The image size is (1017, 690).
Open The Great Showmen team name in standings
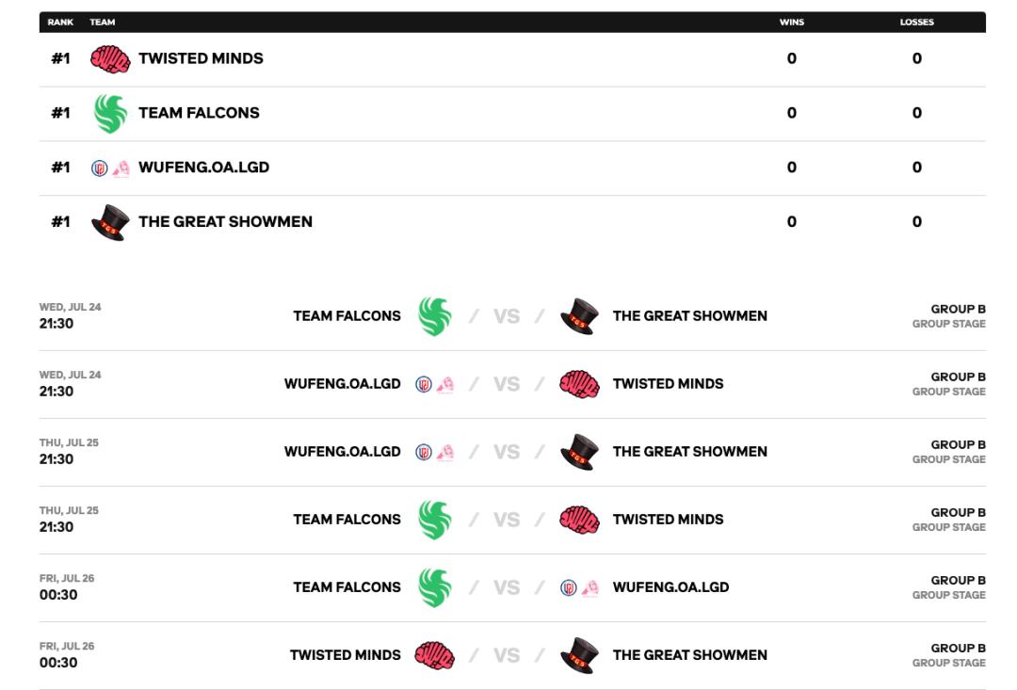point(225,222)
